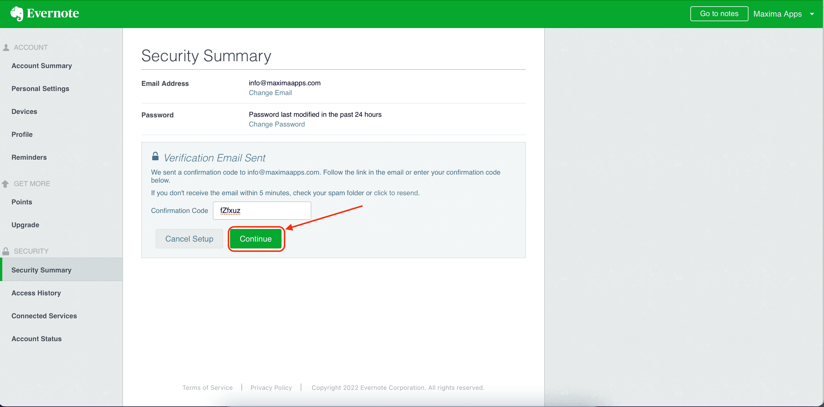The width and height of the screenshot is (824, 407).
Task: Open Connected Services
Action: pyautogui.click(x=44, y=316)
